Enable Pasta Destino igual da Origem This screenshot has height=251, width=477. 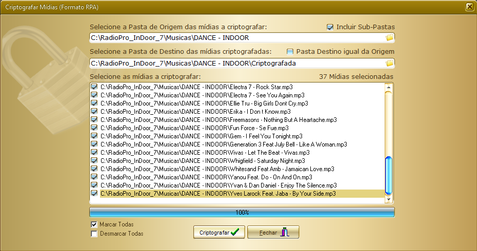point(290,52)
